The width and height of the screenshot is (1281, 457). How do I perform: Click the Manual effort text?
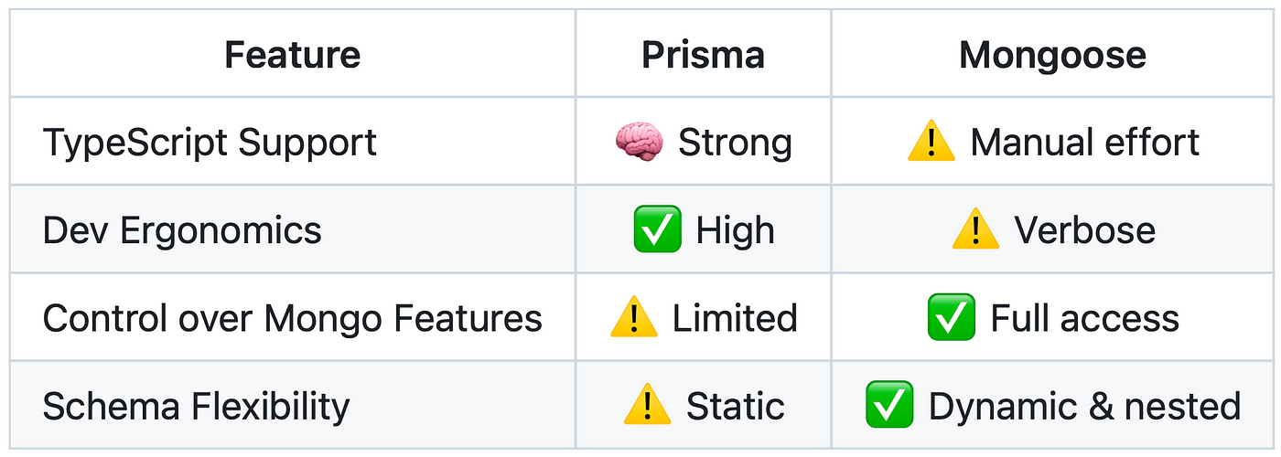[x=1085, y=143]
